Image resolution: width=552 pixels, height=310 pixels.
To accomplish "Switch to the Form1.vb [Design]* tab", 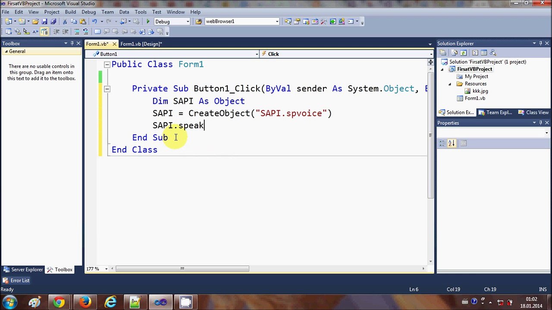I will [x=141, y=44].
